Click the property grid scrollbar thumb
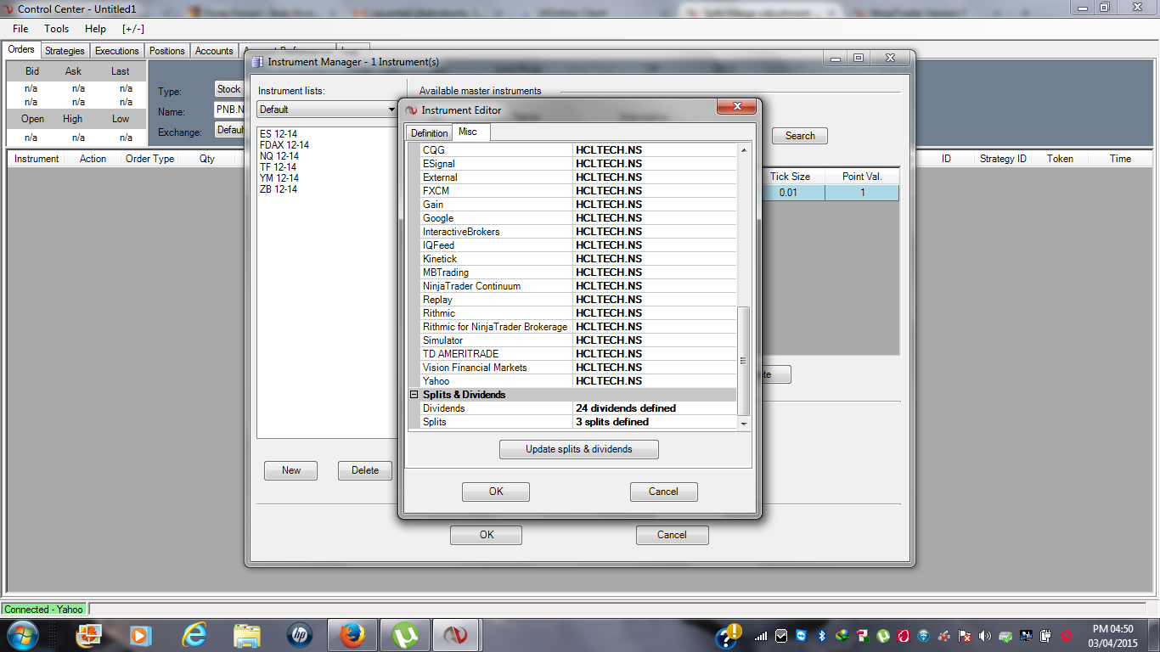 tap(745, 361)
